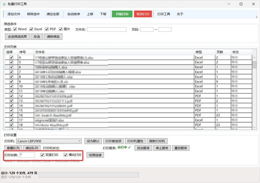This screenshot has width=260, height=183.
Task: Click 反选 button
Action: [x=37, y=37]
